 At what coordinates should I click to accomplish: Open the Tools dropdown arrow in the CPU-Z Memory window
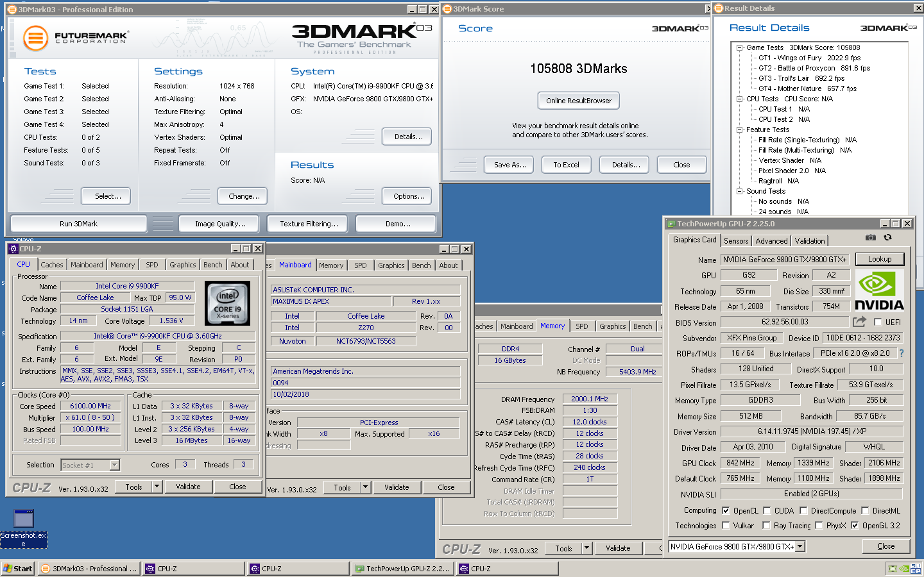[x=586, y=548]
